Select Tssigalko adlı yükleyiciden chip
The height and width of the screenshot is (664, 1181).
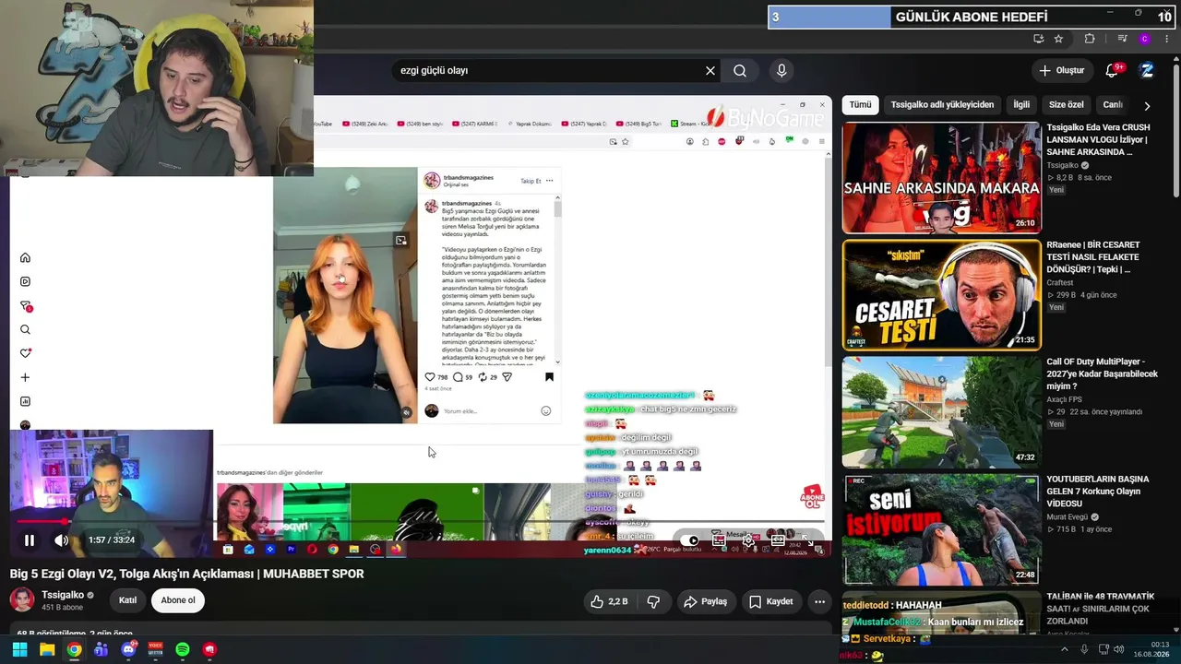tap(942, 105)
